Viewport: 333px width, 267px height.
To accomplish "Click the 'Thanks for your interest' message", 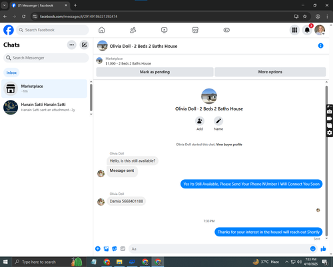I will coord(268,232).
